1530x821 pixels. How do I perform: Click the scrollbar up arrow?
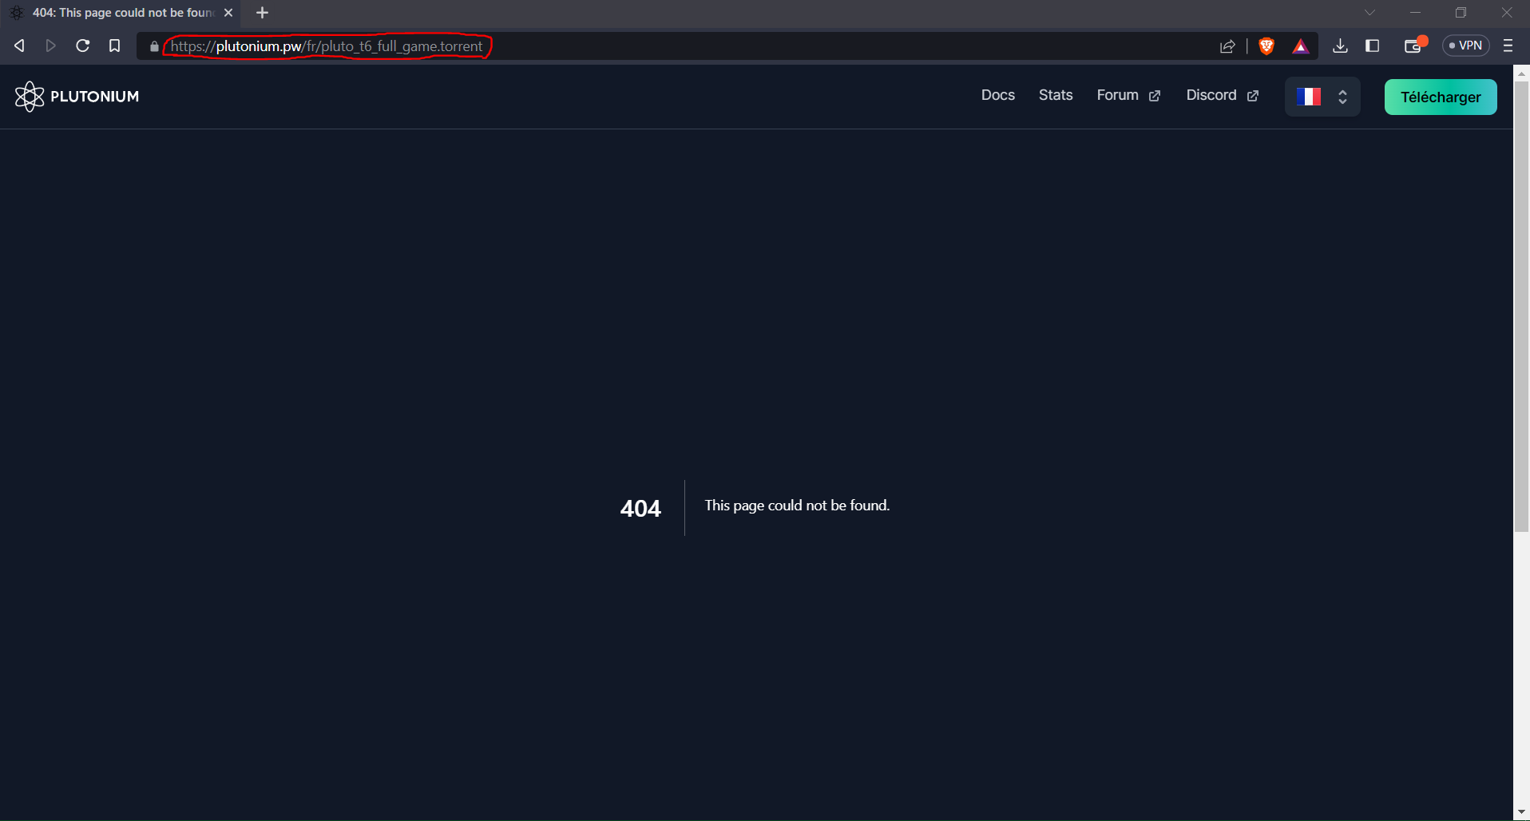point(1521,73)
